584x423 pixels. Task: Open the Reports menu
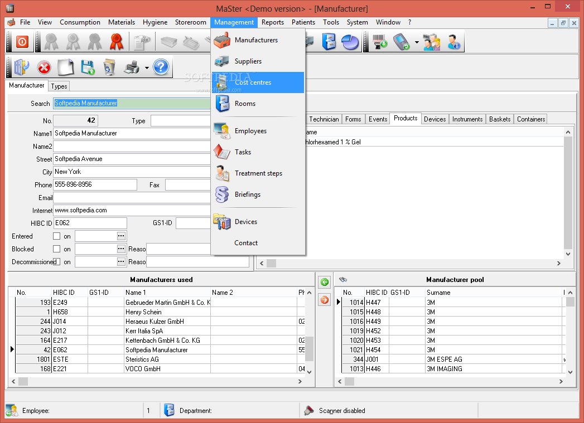(x=273, y=22)
